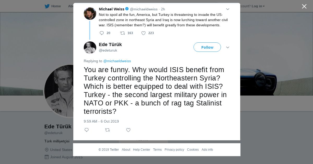The width and height of the screenshot is (313, 164).
Task: Open Michael Weiss tweet options chevron
Action: click(227, 9)
